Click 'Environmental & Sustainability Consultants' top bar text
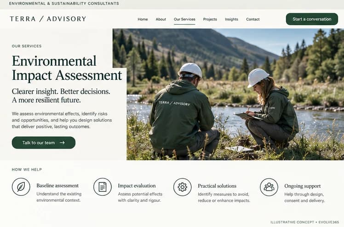 click(x=64, y=4)
